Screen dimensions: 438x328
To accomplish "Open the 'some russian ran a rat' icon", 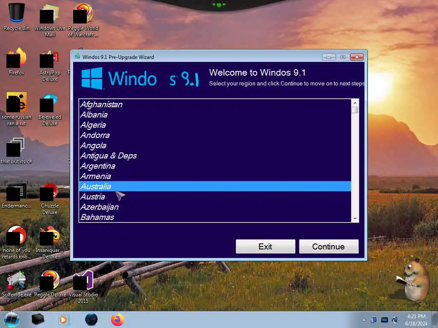I will pyautogui.click(x=17, y=109).
